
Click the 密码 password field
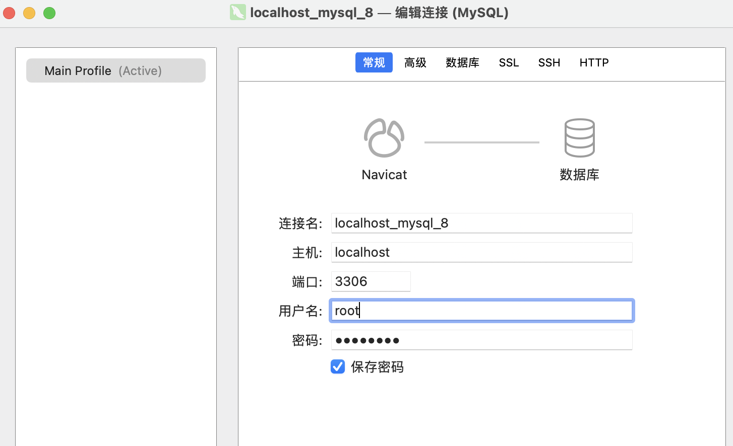click(481, 340)
